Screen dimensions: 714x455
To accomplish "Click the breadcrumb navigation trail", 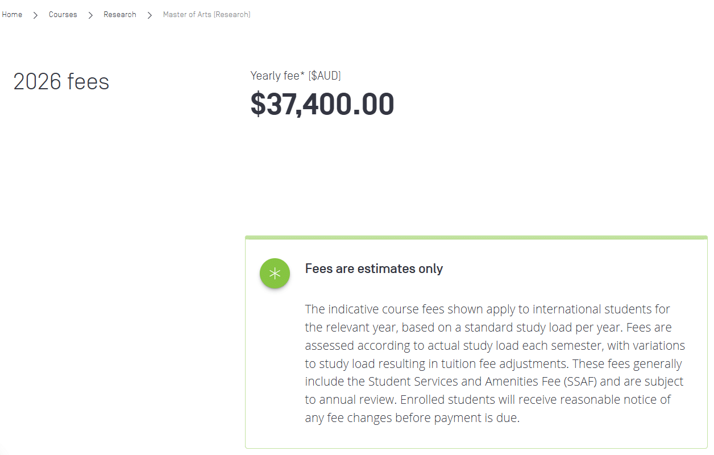I will (x=125, y=14).
